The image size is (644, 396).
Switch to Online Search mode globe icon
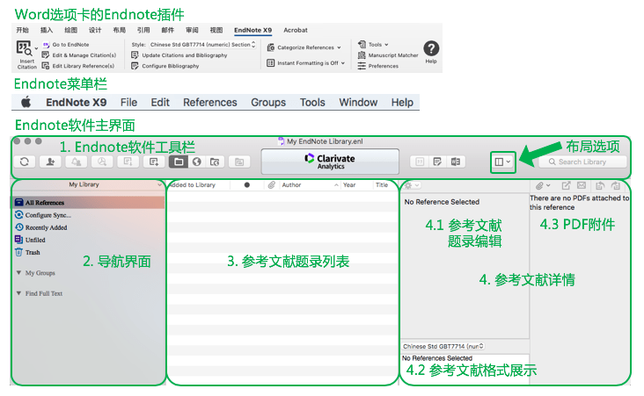pos(197,162)
